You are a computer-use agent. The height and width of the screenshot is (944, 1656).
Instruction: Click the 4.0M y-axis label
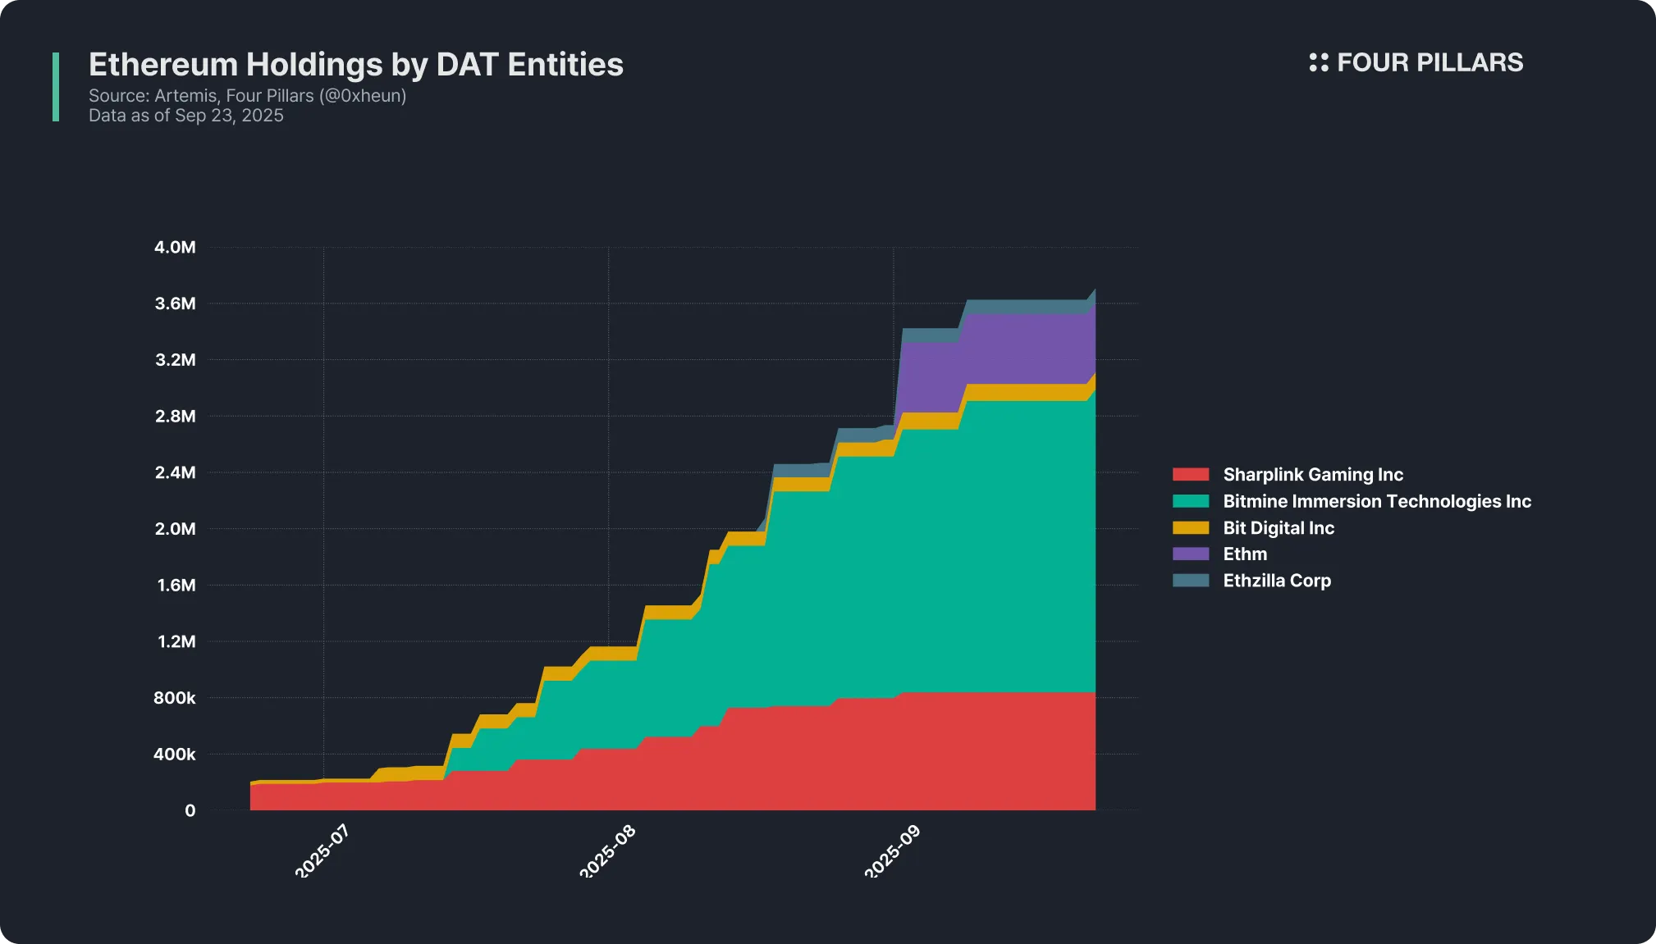pos(175,248)
